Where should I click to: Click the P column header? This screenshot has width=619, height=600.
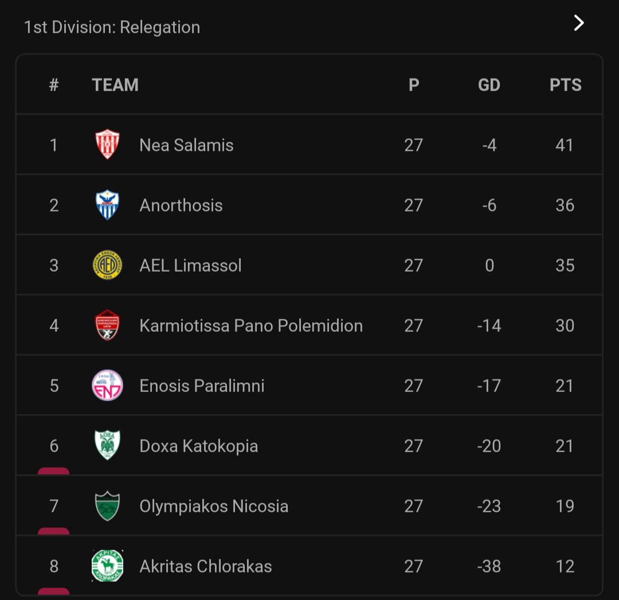pyautogui.click(x=414, y=85)
